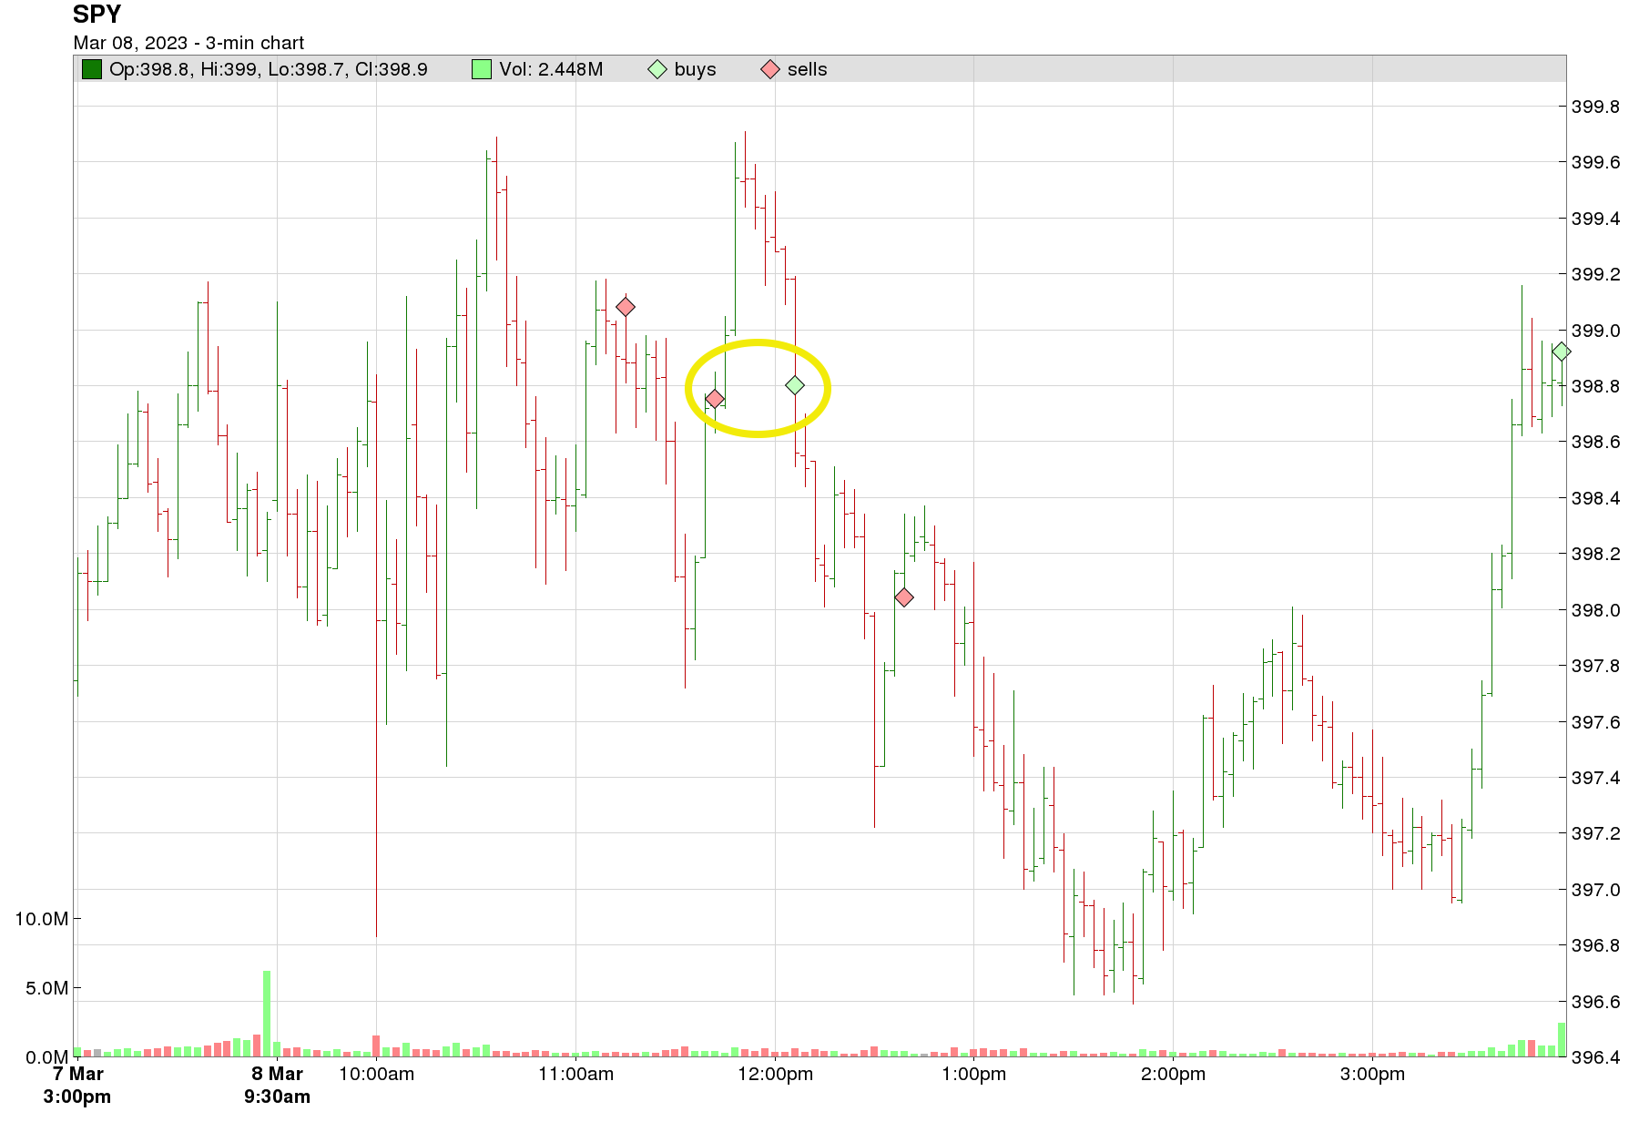Click the 397.2 price axis label

pyautogui.click(x=1596, y=833)
